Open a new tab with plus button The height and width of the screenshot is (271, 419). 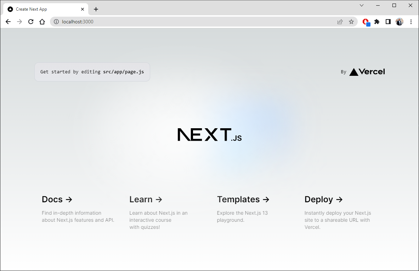96,9
